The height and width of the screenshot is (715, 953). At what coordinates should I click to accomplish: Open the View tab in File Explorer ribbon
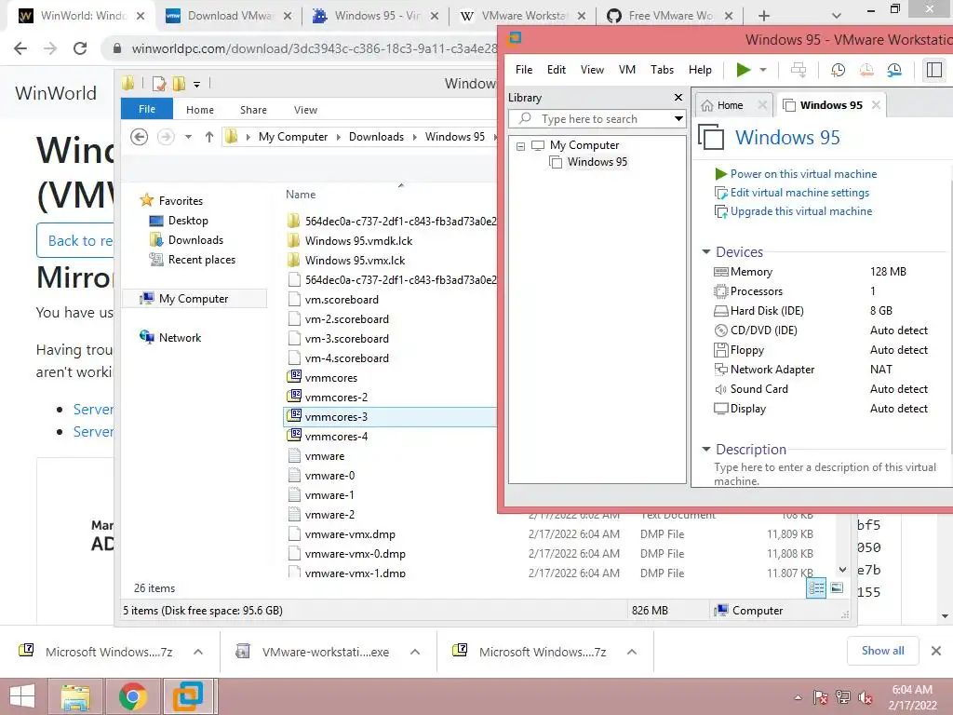coord(305,110)
